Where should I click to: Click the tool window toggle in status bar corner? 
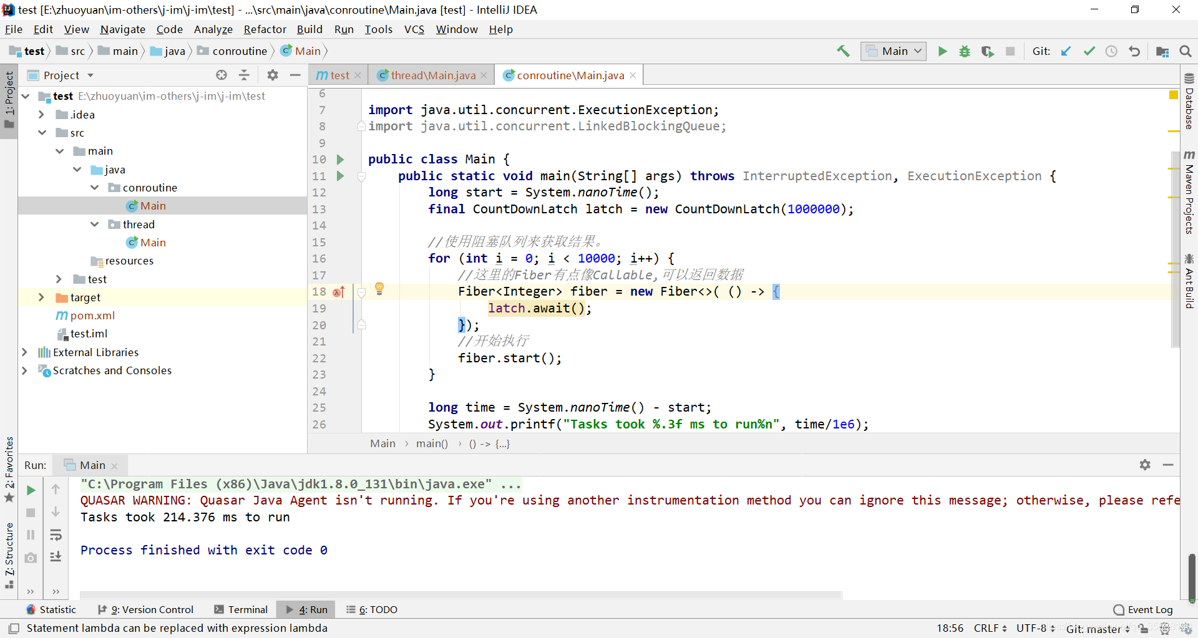click(x=14, y=628)
